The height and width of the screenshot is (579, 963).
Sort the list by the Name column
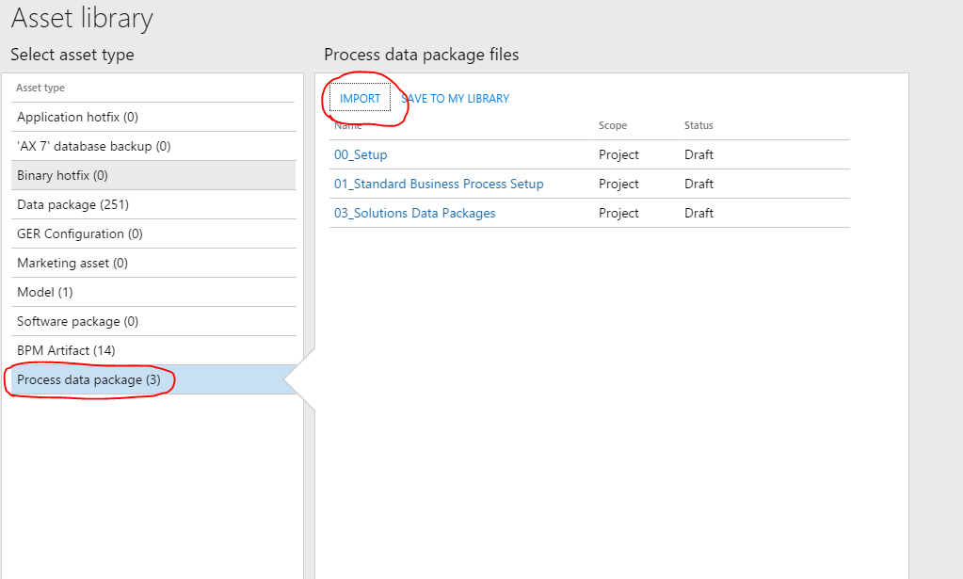pos(346,125)
